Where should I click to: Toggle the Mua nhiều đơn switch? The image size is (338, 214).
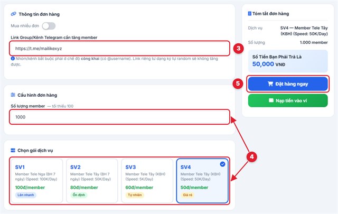(x=49, y=26)
